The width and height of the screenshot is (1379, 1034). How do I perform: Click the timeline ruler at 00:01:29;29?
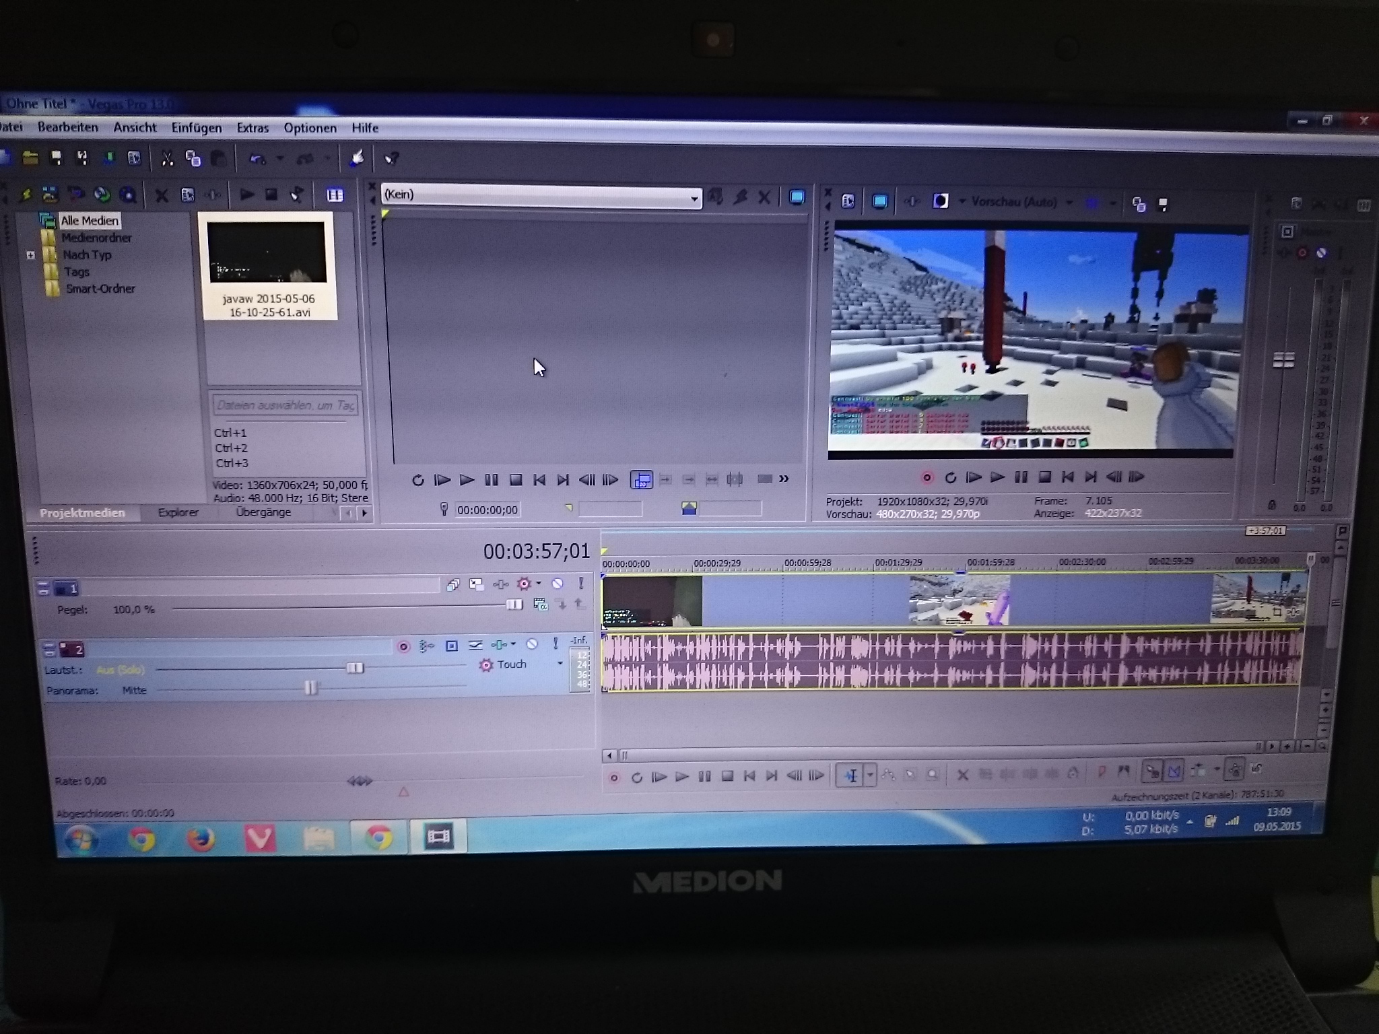[898, 562]
